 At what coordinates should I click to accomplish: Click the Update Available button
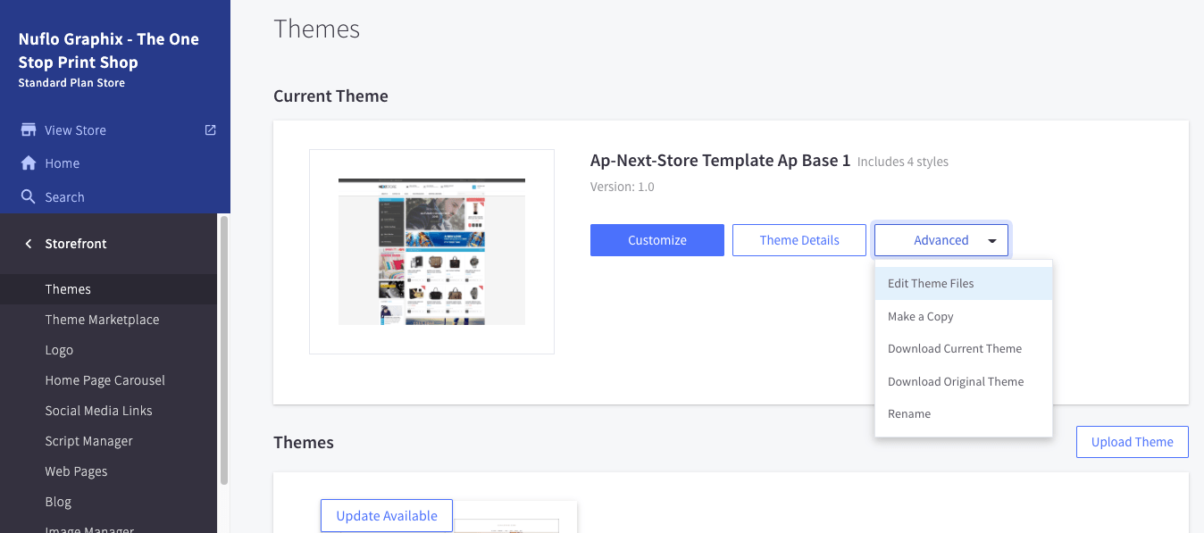(387, 515)
